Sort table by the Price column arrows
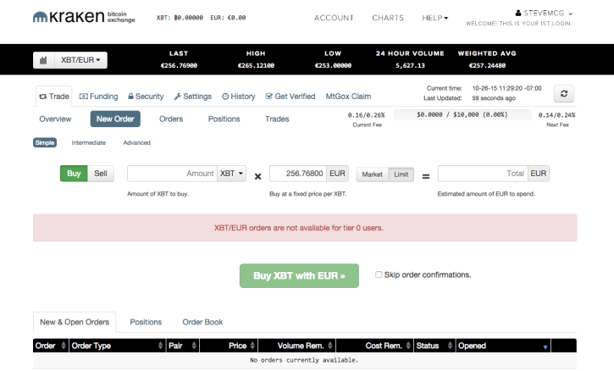 coord(252,346)
